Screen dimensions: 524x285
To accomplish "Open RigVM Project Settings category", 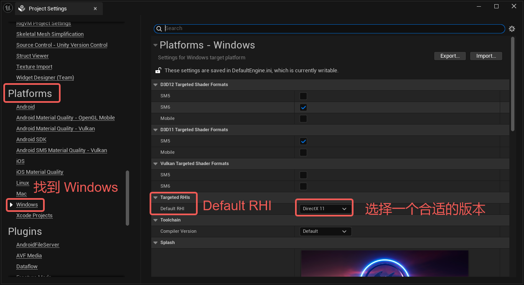I will click(x=43, y=23).
